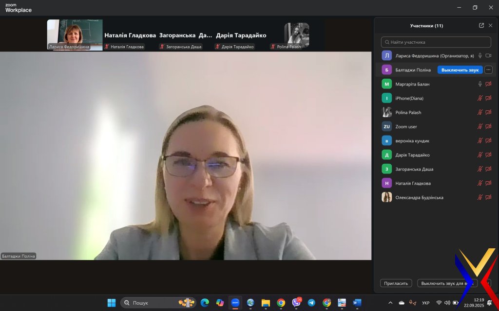Click the camera-off icon for Zoom user
499x311 pixels.
pyautogui.click(x=488, y=126)
